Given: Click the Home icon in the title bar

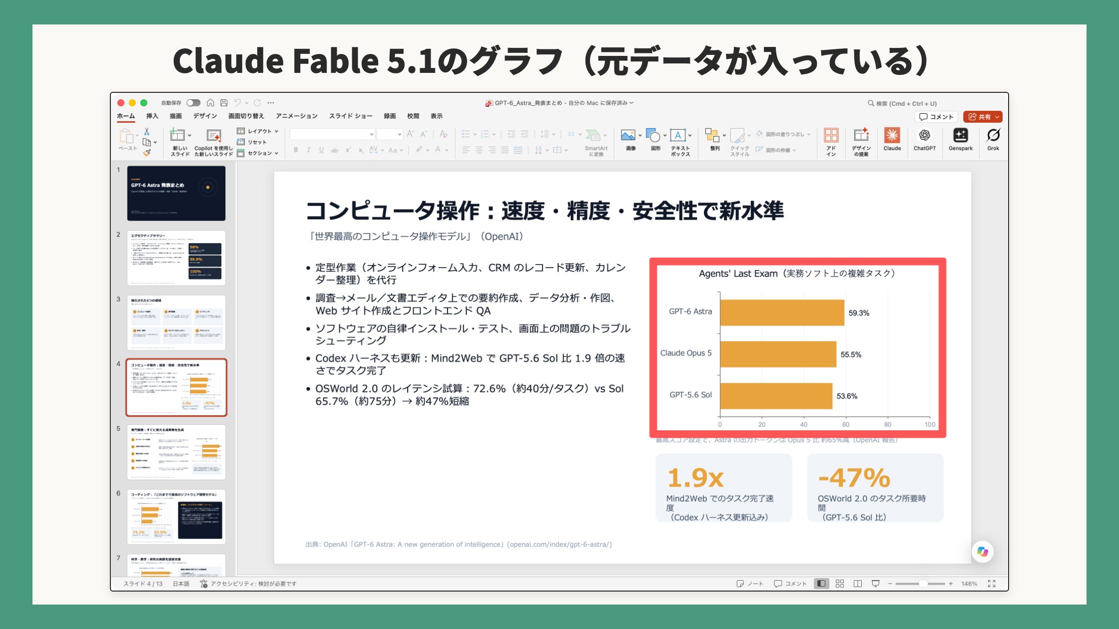Looking at the screenshot, I should (x=210, y=103).
